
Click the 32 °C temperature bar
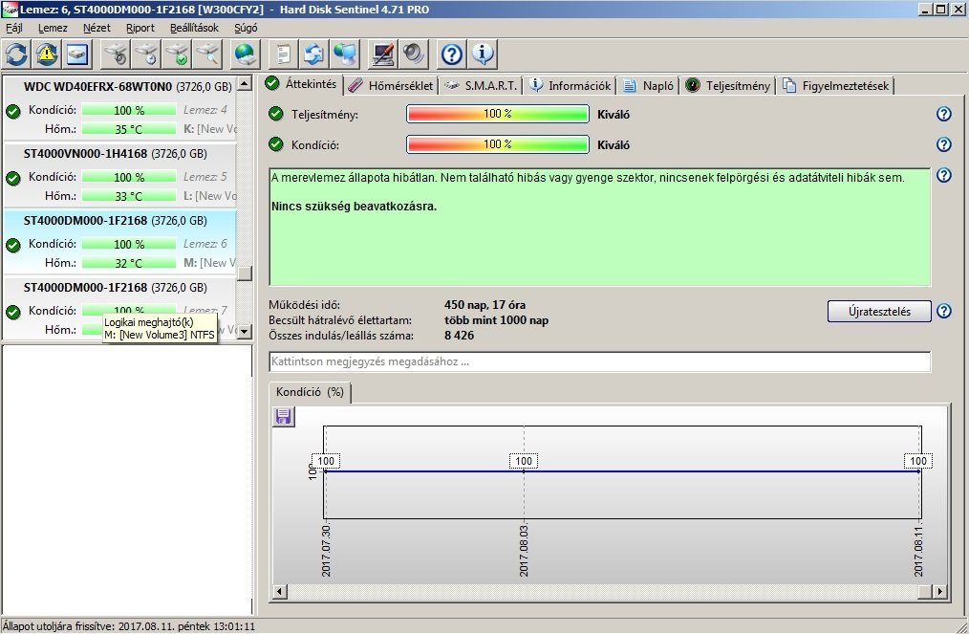tap(129, 263)
